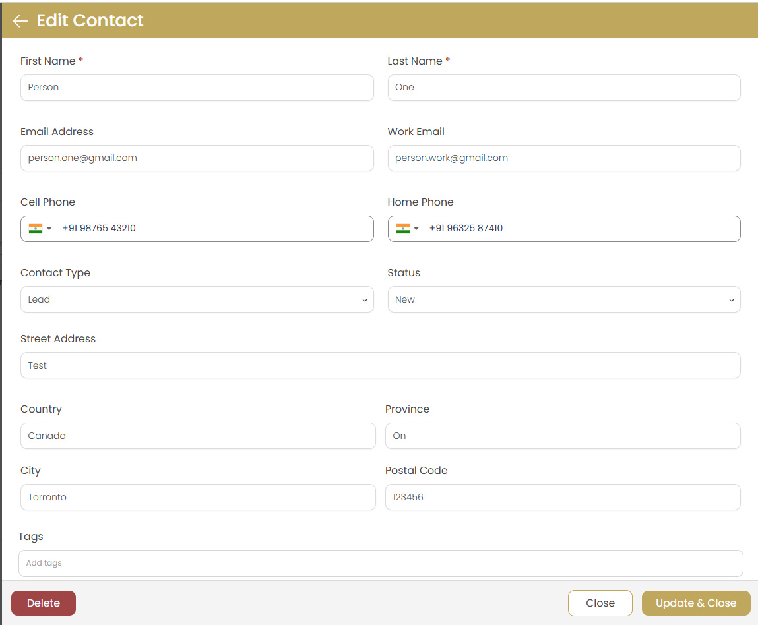Select the First Name field containing Person
The image size is (758, 625).
(x=197, y=87)
